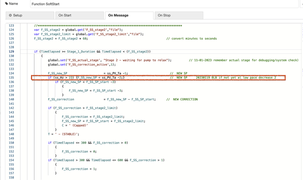Click 'F_SS_new_SP = F_SS_SP_start -3;' on line 138
Screen dimensions: 303x180
(x=96, y=91)
